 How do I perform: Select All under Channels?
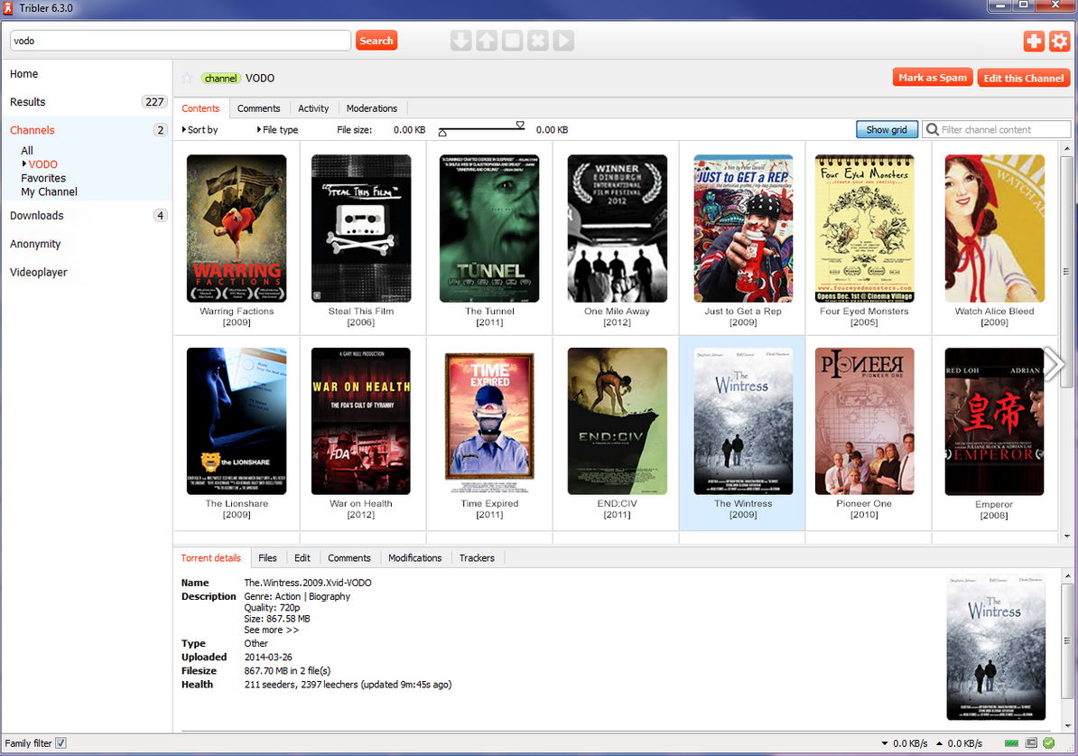(x=27, y=150)
